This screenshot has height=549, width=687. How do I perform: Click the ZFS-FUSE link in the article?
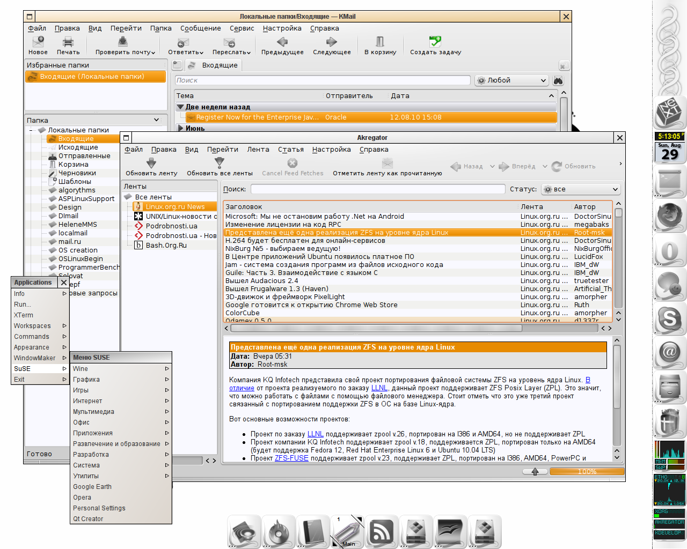pos(291,458)
